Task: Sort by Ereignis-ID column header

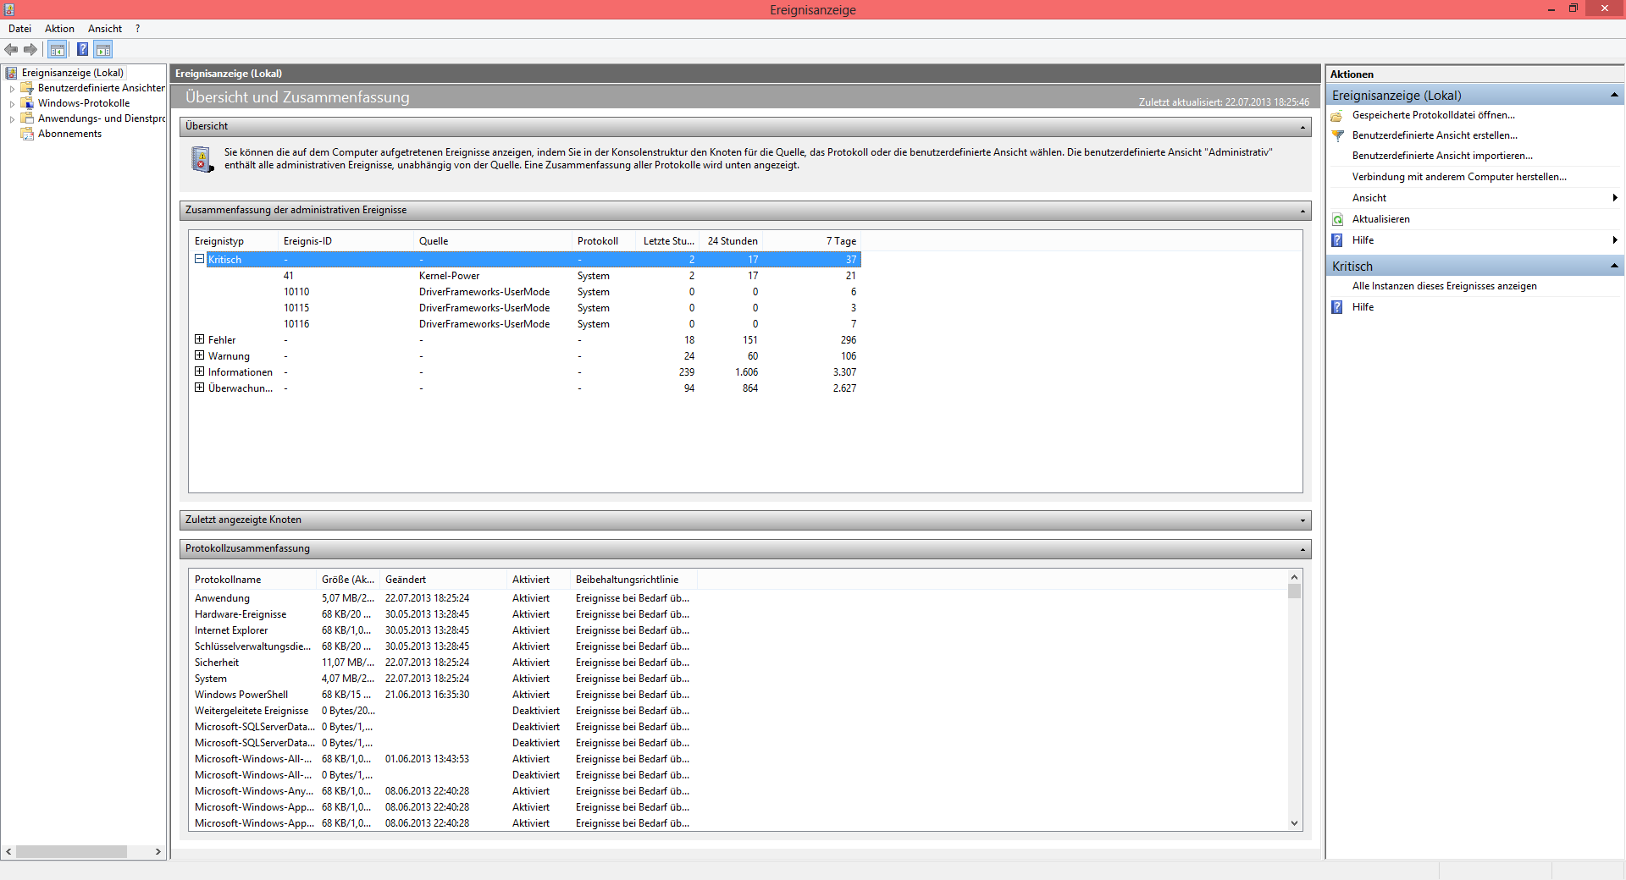Action: tap(346, 241)
